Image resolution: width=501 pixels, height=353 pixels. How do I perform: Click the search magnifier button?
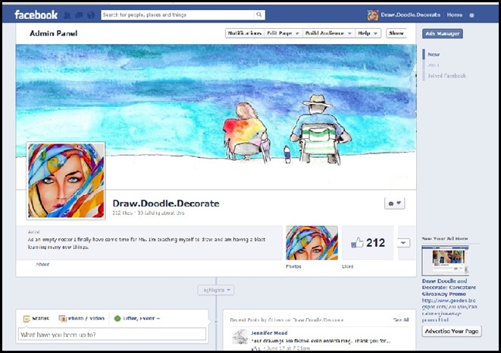pyautogui.click(x=259, y=14)
